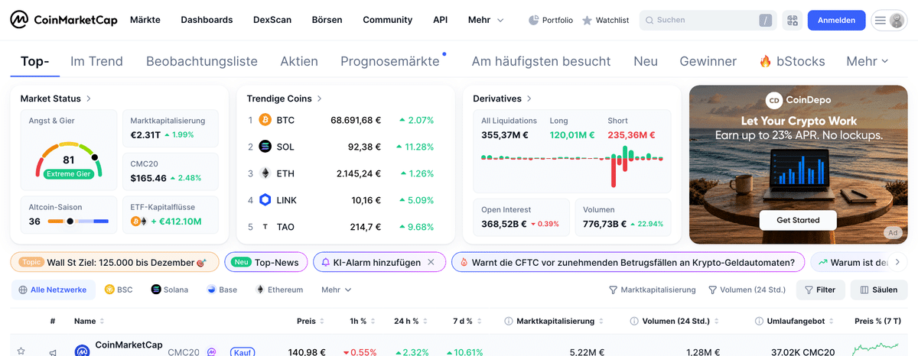Expand the Derivatives section
The height and width of the screenshot is (356, 918).
click(x=503, y=99)
